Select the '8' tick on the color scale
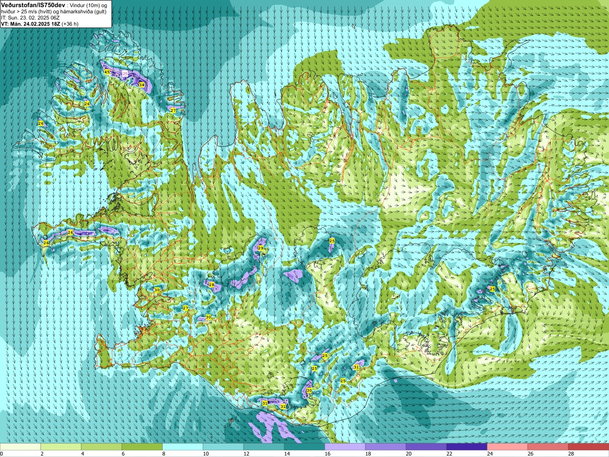 [x=163, y=454]
